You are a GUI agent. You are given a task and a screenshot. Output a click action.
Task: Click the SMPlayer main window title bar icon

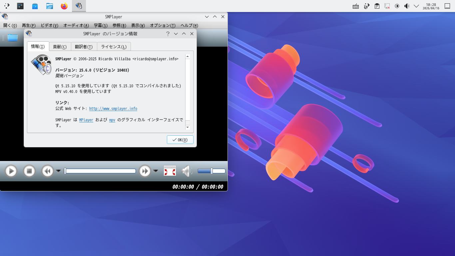click(5, 17)
